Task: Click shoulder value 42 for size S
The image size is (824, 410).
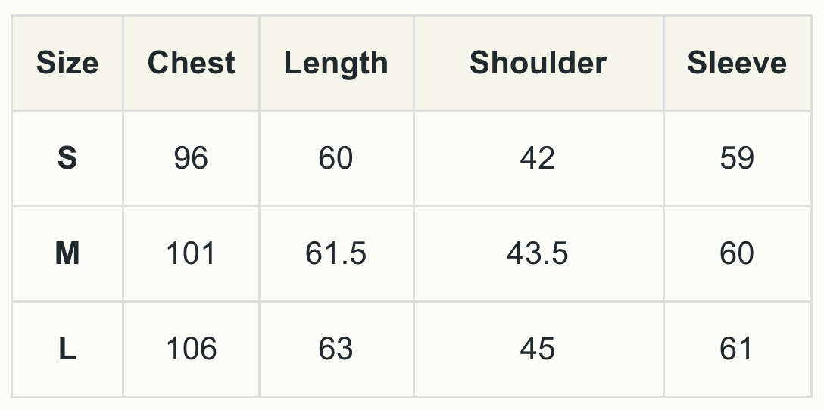Action: tap(538, 158)
